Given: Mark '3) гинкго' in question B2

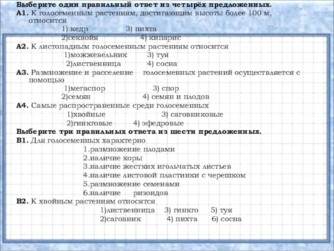Looking at the screenshot, I should 181,210.
